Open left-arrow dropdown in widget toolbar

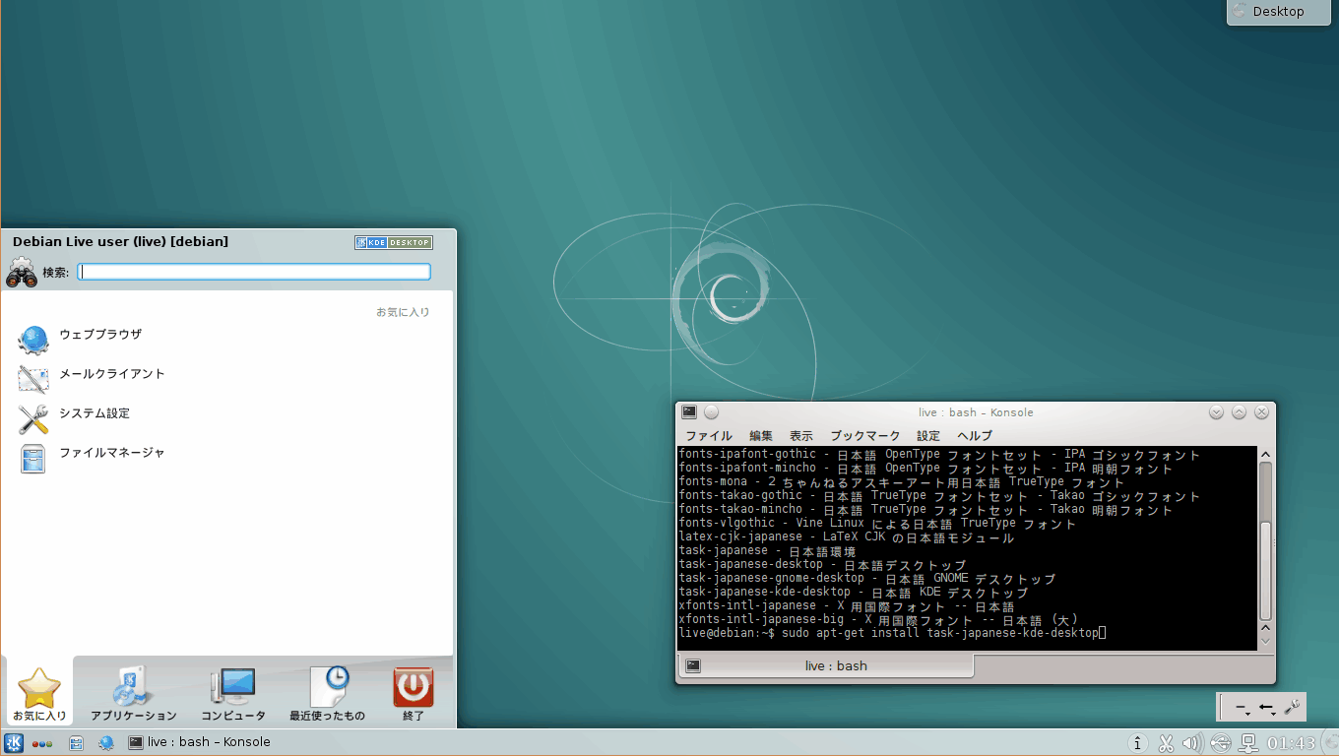click(1267, 708)
